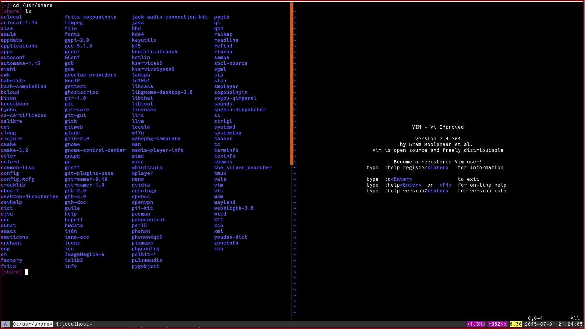This screenshot has width=585, height=329.
Task: Click the 'fcitx-sogoupinyin' entry
Action: [x=90, y=17]
